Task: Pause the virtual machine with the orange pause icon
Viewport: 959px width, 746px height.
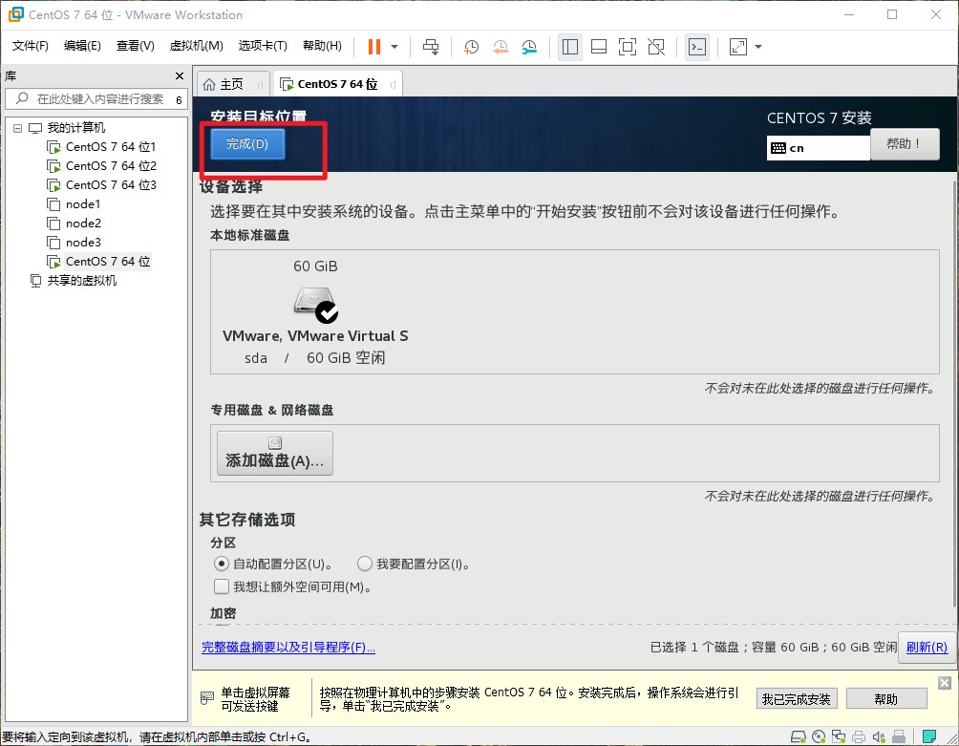Action: pyautogui.click(x=374, y=47)
